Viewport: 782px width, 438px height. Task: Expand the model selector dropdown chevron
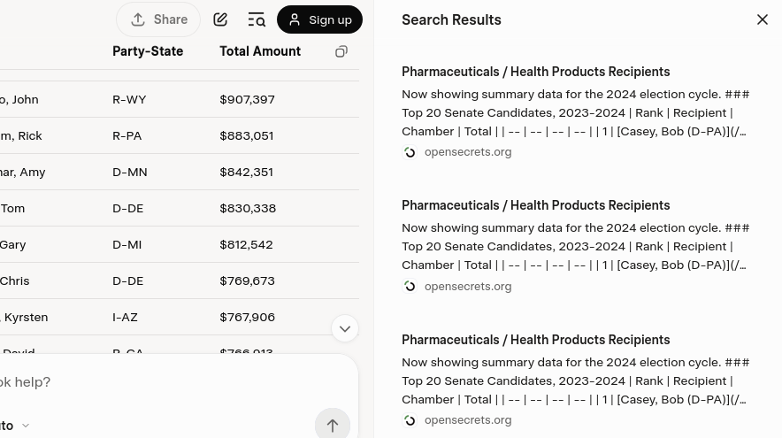pos(26,426)
